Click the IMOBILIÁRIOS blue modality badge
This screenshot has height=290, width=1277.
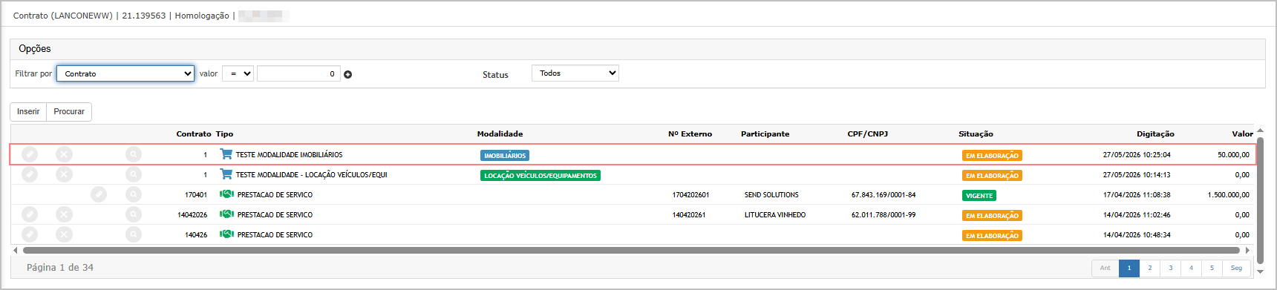tap(505, 156)
